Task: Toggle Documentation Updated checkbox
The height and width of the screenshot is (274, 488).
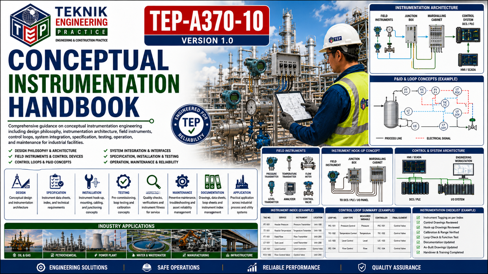Action: pos(417,242)
